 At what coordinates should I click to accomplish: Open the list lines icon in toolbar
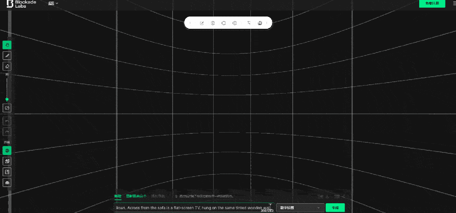click(249, 23)
